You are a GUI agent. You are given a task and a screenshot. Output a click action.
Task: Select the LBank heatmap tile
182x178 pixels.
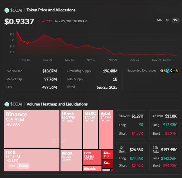click(71, 130)
